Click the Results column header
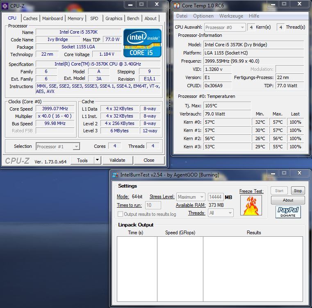Screen dimensions: 312x308 click(x=254, y=233)
